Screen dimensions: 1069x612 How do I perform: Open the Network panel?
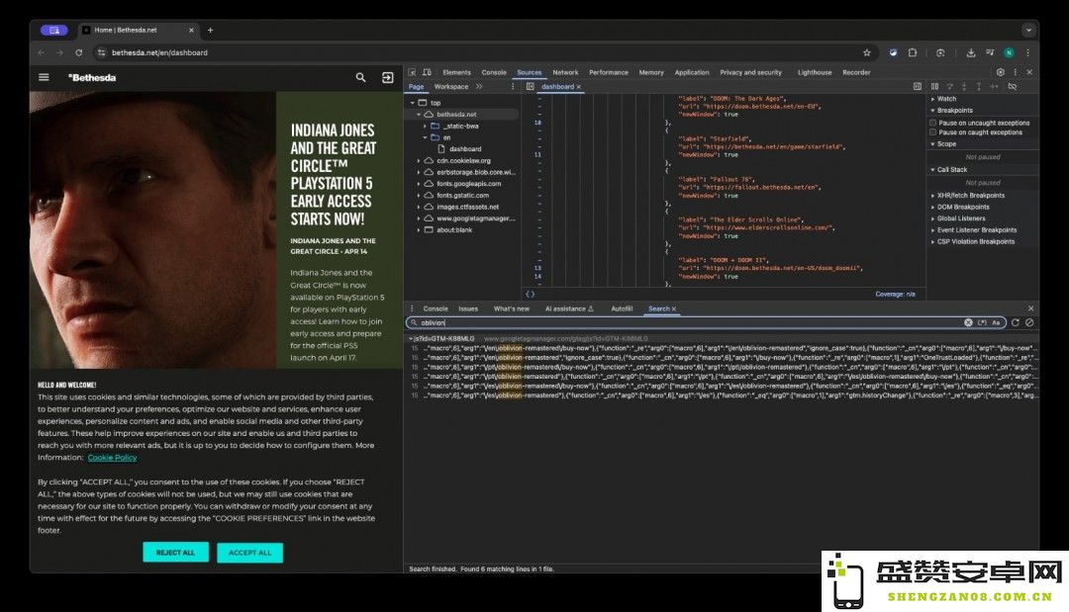click(x=565, y=72)
